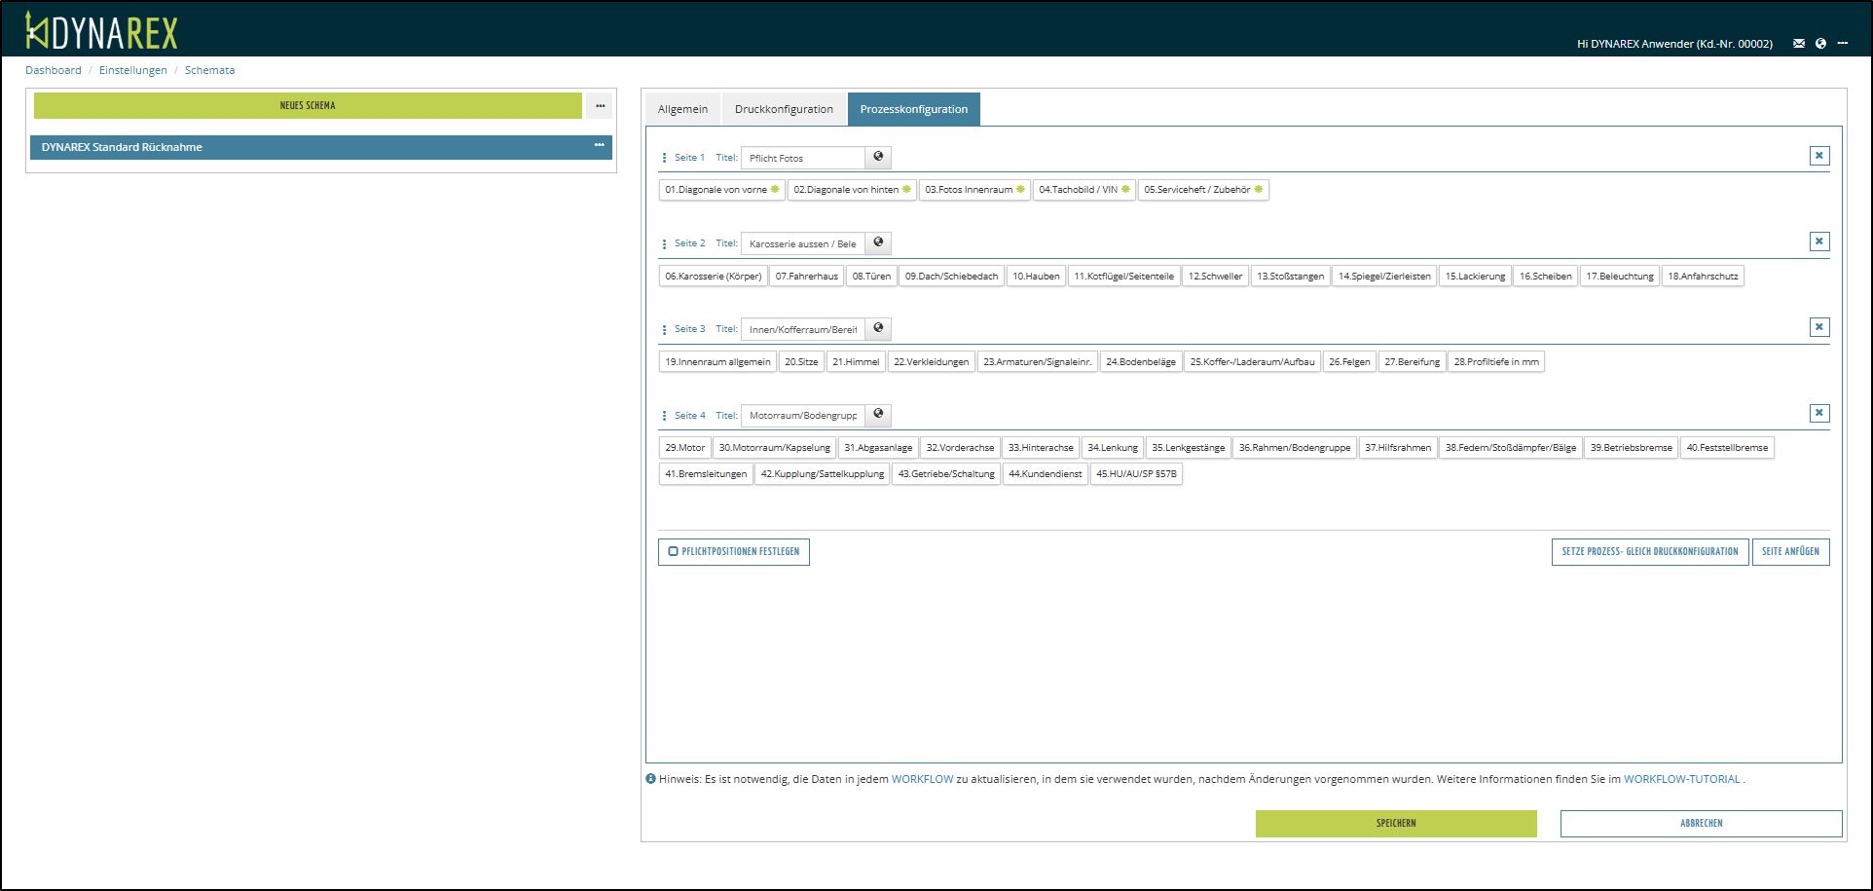Open the WORKFLOW-TUTORIAL link

[x=1681, y=779]
